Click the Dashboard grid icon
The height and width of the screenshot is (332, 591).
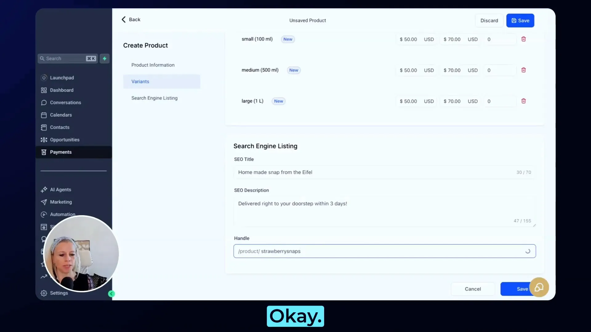tap(44, 90)
